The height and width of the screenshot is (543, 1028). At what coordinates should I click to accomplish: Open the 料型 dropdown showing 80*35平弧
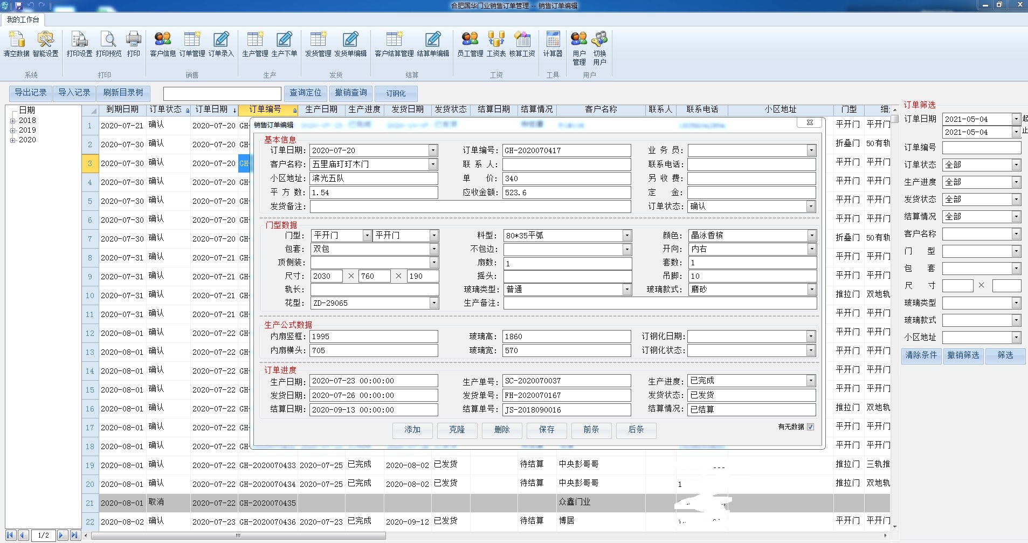point(626,236)
